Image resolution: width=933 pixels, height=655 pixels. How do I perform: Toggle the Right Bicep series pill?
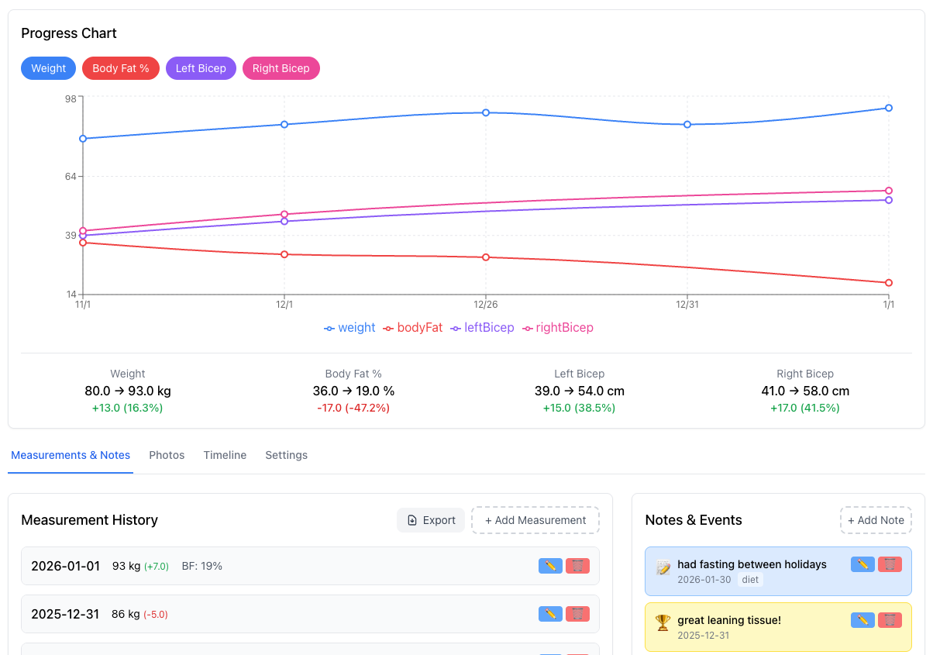(x=281, y=68)
